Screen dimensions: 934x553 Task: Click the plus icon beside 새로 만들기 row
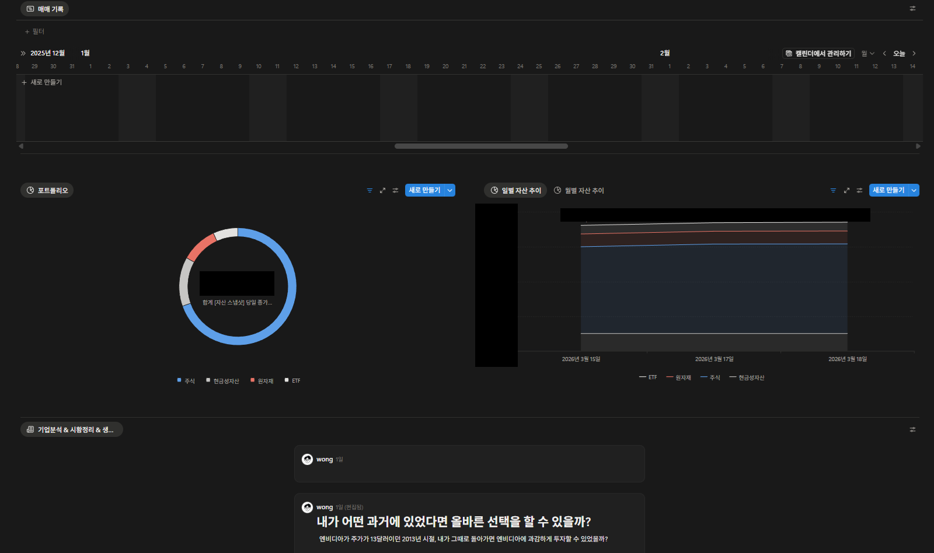[24, 83]
